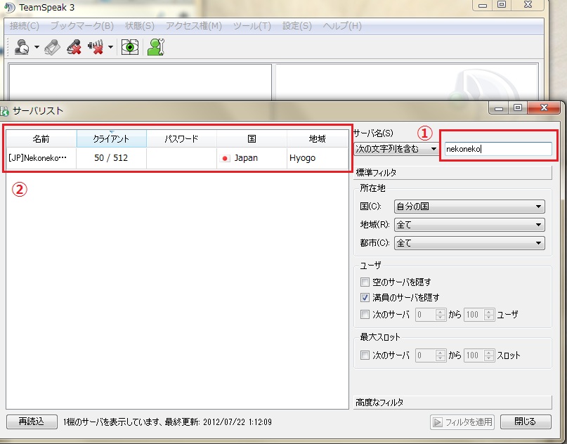
Task: Open the 国(C) country dropdown
Action: coord(469,207)
